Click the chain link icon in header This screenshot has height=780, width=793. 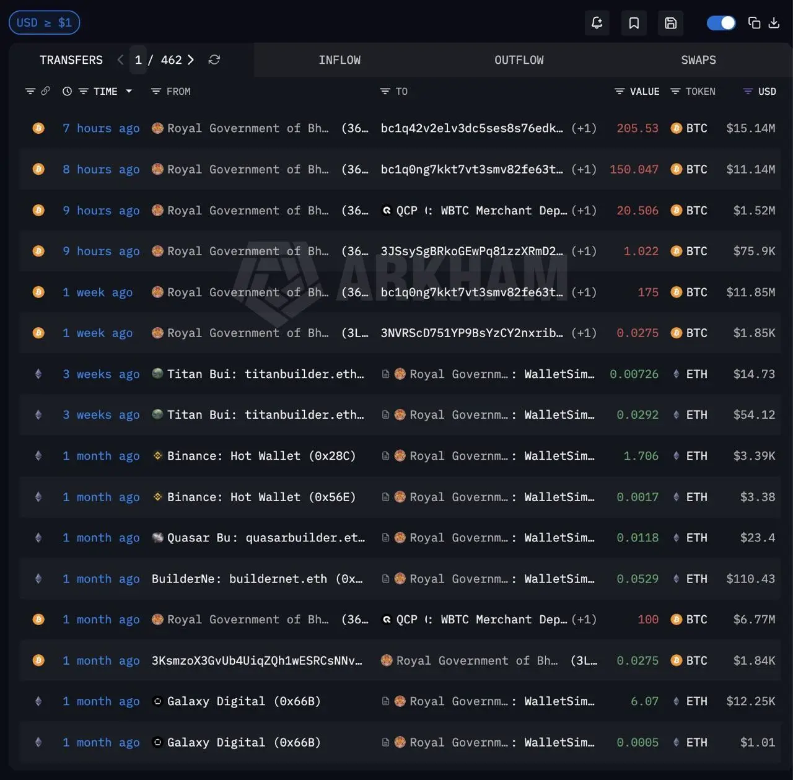(x=45, y=91)
